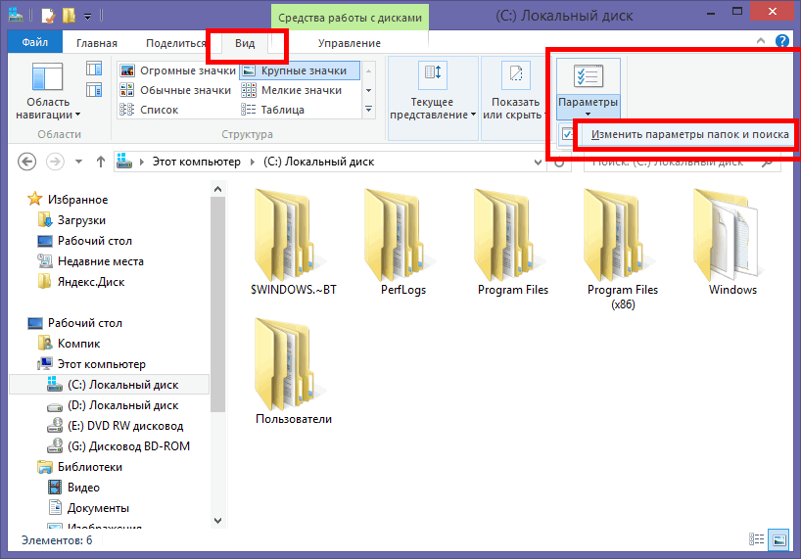Switch to details view status bar icon
801x559 pixels.
(x=757, y=539)
